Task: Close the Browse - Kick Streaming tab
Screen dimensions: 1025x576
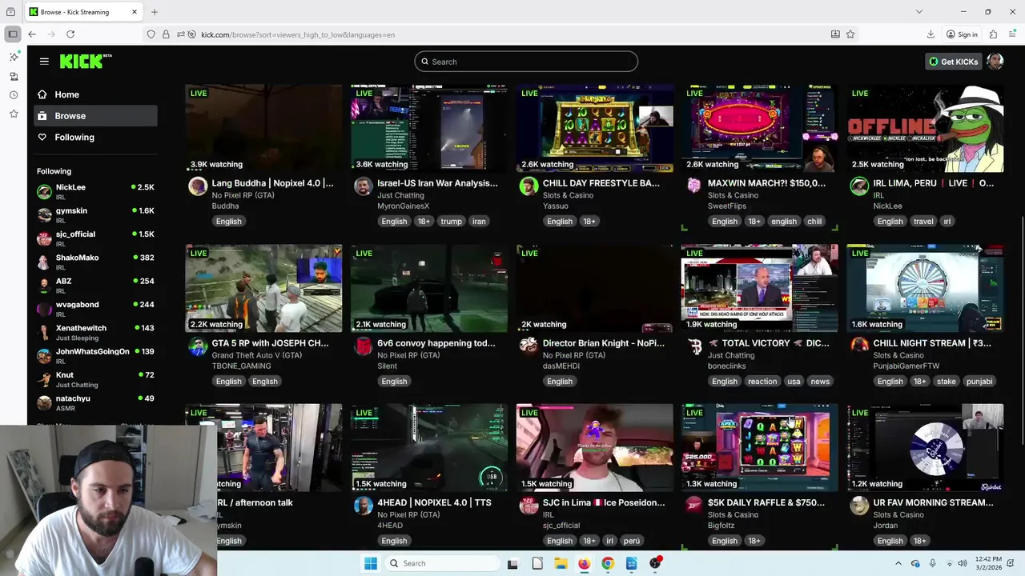Action: 135,12
